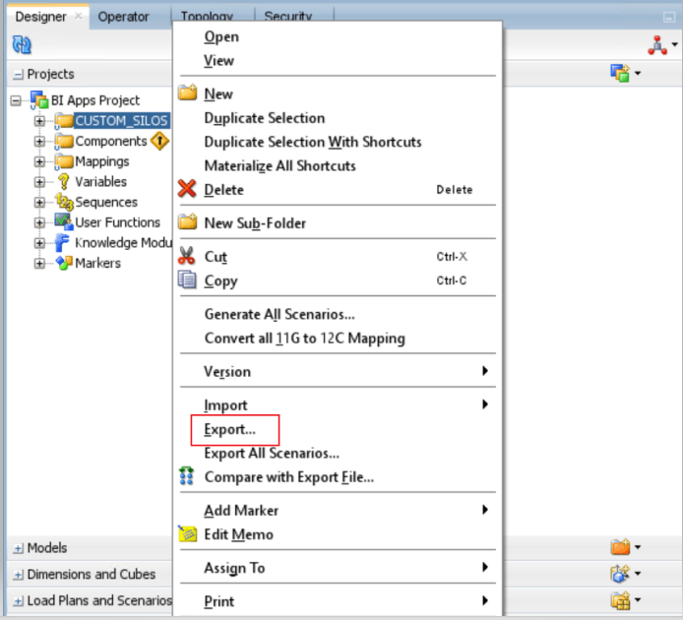
Task: Click the Mappings folder icon
Action: (64, 161)
